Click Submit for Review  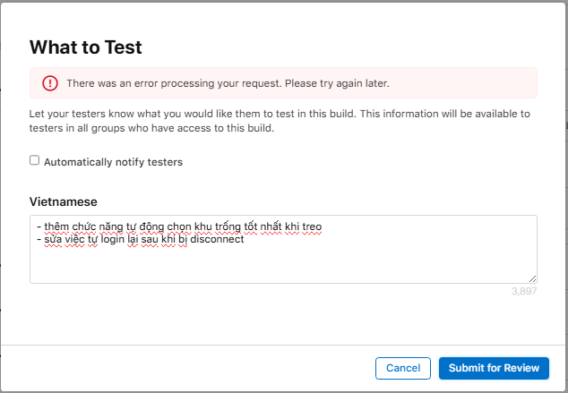coord(494,368)
